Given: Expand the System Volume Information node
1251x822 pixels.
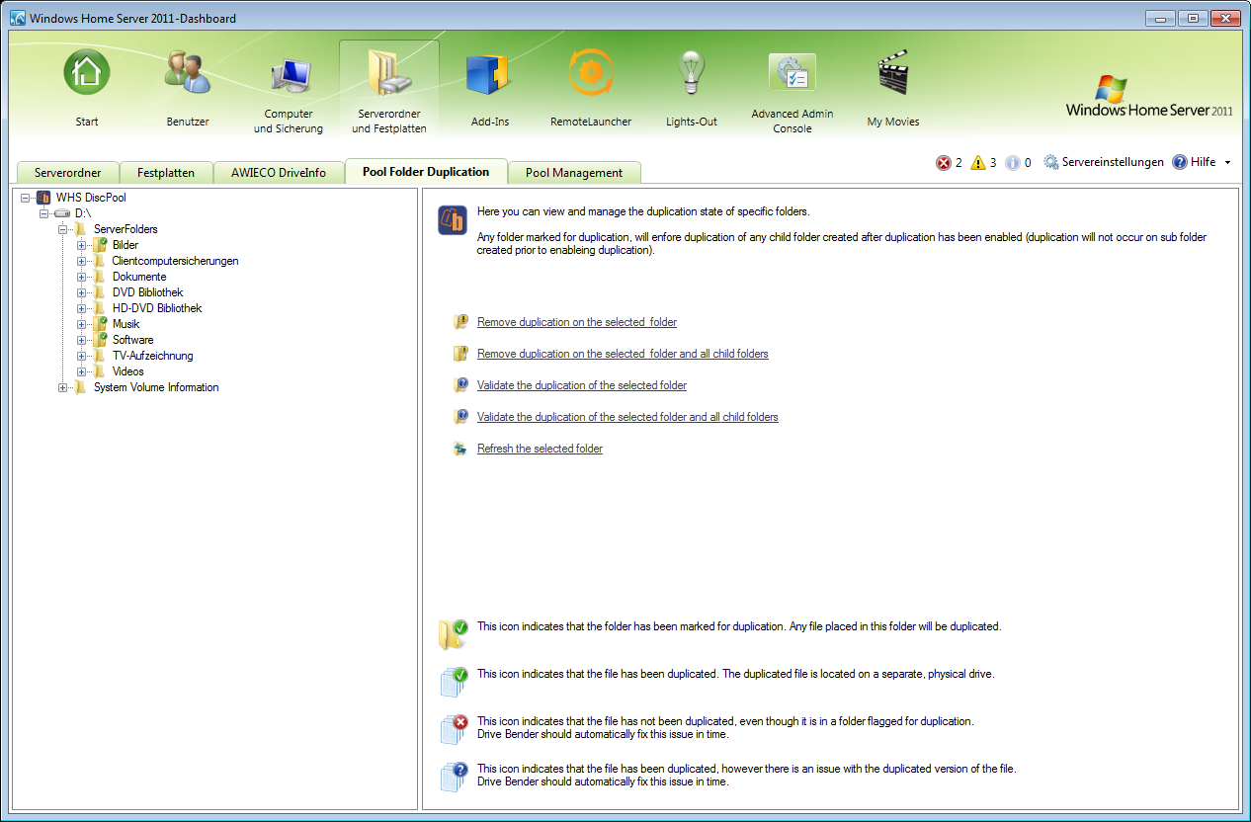Looking at the screenshot, I should point(63,387).
